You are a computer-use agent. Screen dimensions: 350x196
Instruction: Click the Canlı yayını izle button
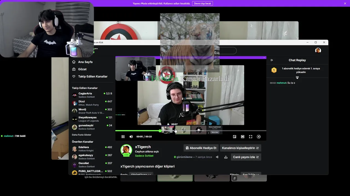point(246,157)
